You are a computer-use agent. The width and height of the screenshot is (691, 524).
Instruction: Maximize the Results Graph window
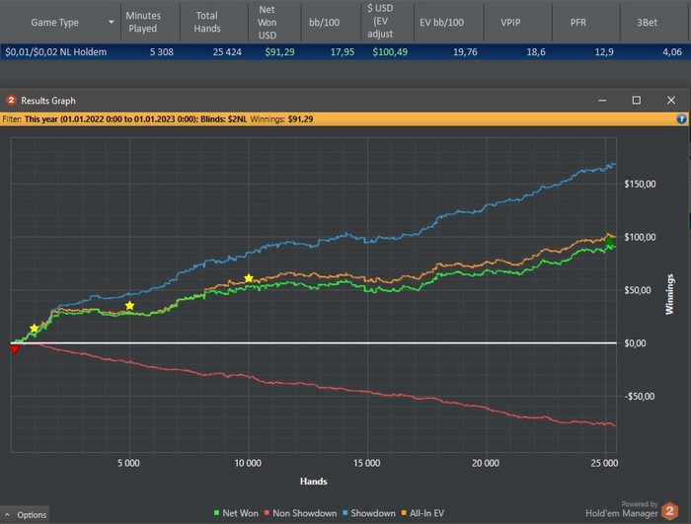(x=637, y=101)
